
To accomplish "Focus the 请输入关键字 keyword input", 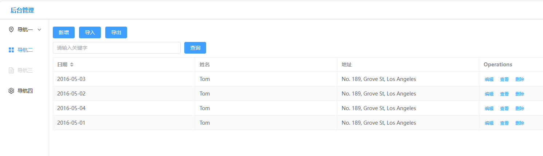I will click(x=117, y=48).
